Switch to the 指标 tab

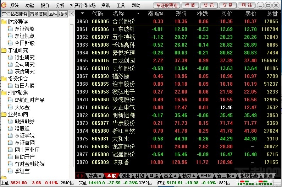(63, 14)
